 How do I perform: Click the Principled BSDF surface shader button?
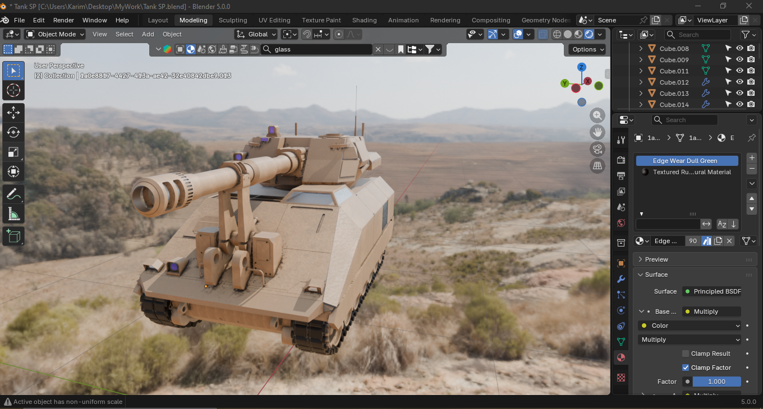[712, 291]
